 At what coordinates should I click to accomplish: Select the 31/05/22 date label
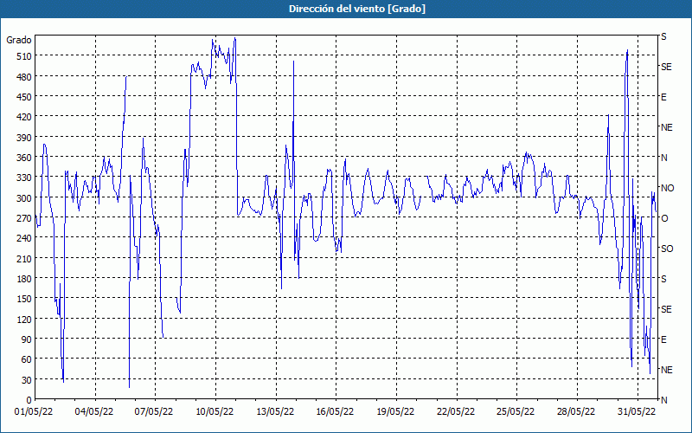point(637,412)
